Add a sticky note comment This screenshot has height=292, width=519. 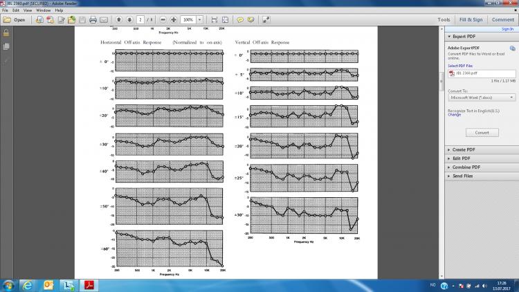tap(239, 20)
